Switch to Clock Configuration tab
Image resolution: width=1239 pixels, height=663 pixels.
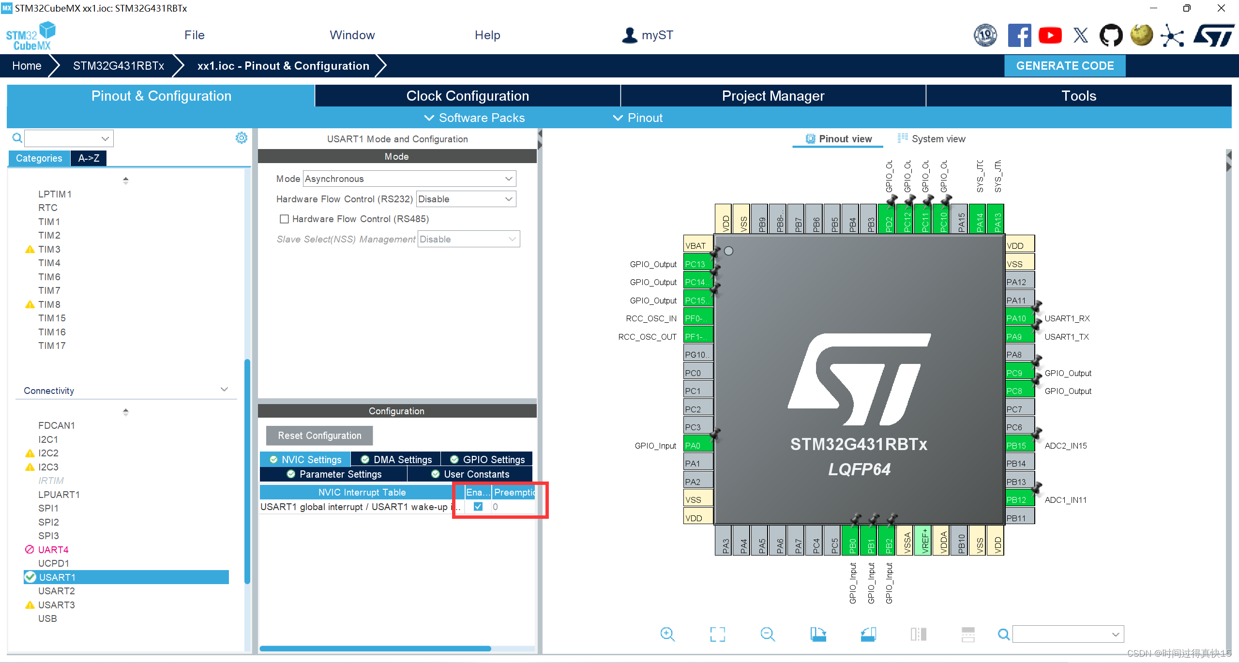(468, 96)
